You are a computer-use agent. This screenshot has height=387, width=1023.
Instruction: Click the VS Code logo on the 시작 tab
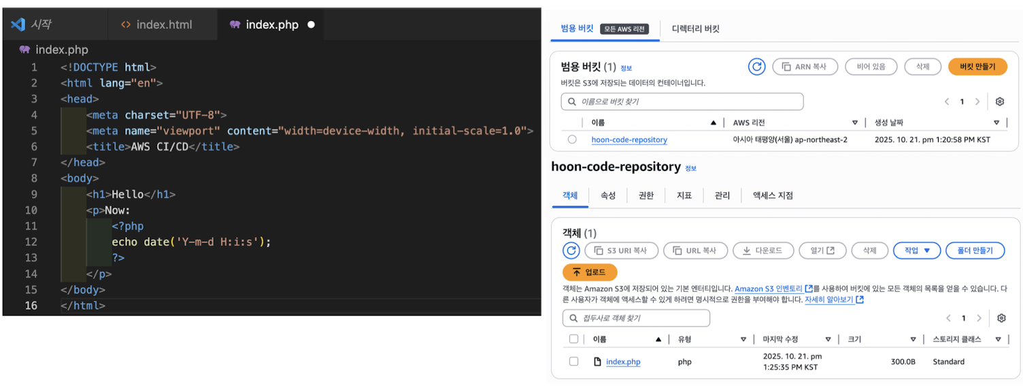(x=18, y=24)
